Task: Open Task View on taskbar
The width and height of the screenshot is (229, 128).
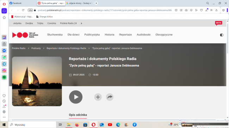Action: pyautogui.click(x=60, y=124)
